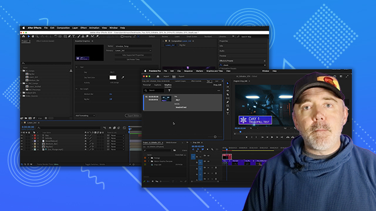
Task: Select the Selection arrow tool in After Effects
Action: (29, 36)
